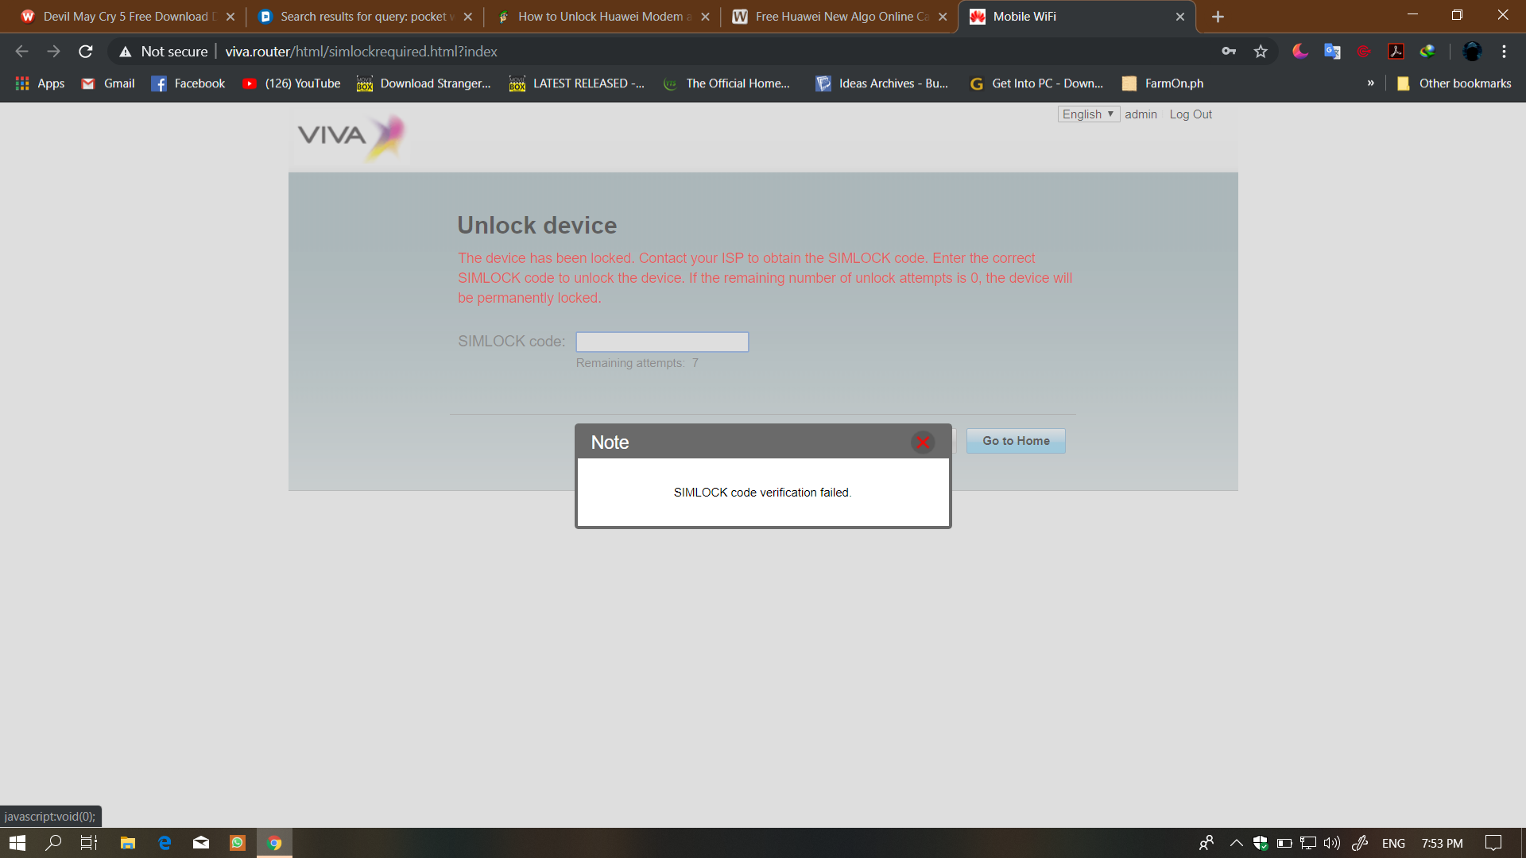Open the Adobe Acrobat extension icon

point(1396,52)
